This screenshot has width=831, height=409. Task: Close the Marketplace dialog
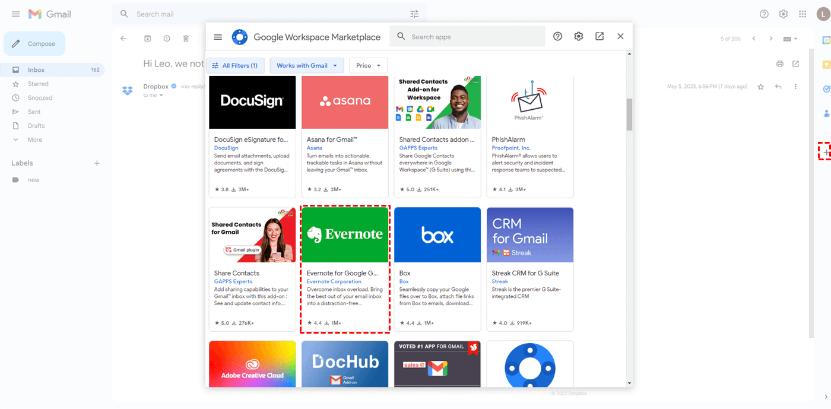[620, 36]
